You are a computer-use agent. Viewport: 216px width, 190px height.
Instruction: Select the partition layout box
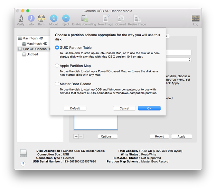pyautogui.click(x=96, y=122)
